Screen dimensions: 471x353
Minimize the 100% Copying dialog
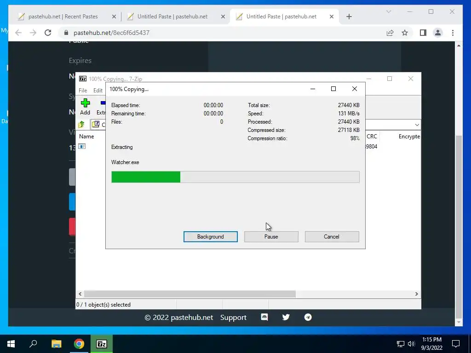tap(313, 89)
